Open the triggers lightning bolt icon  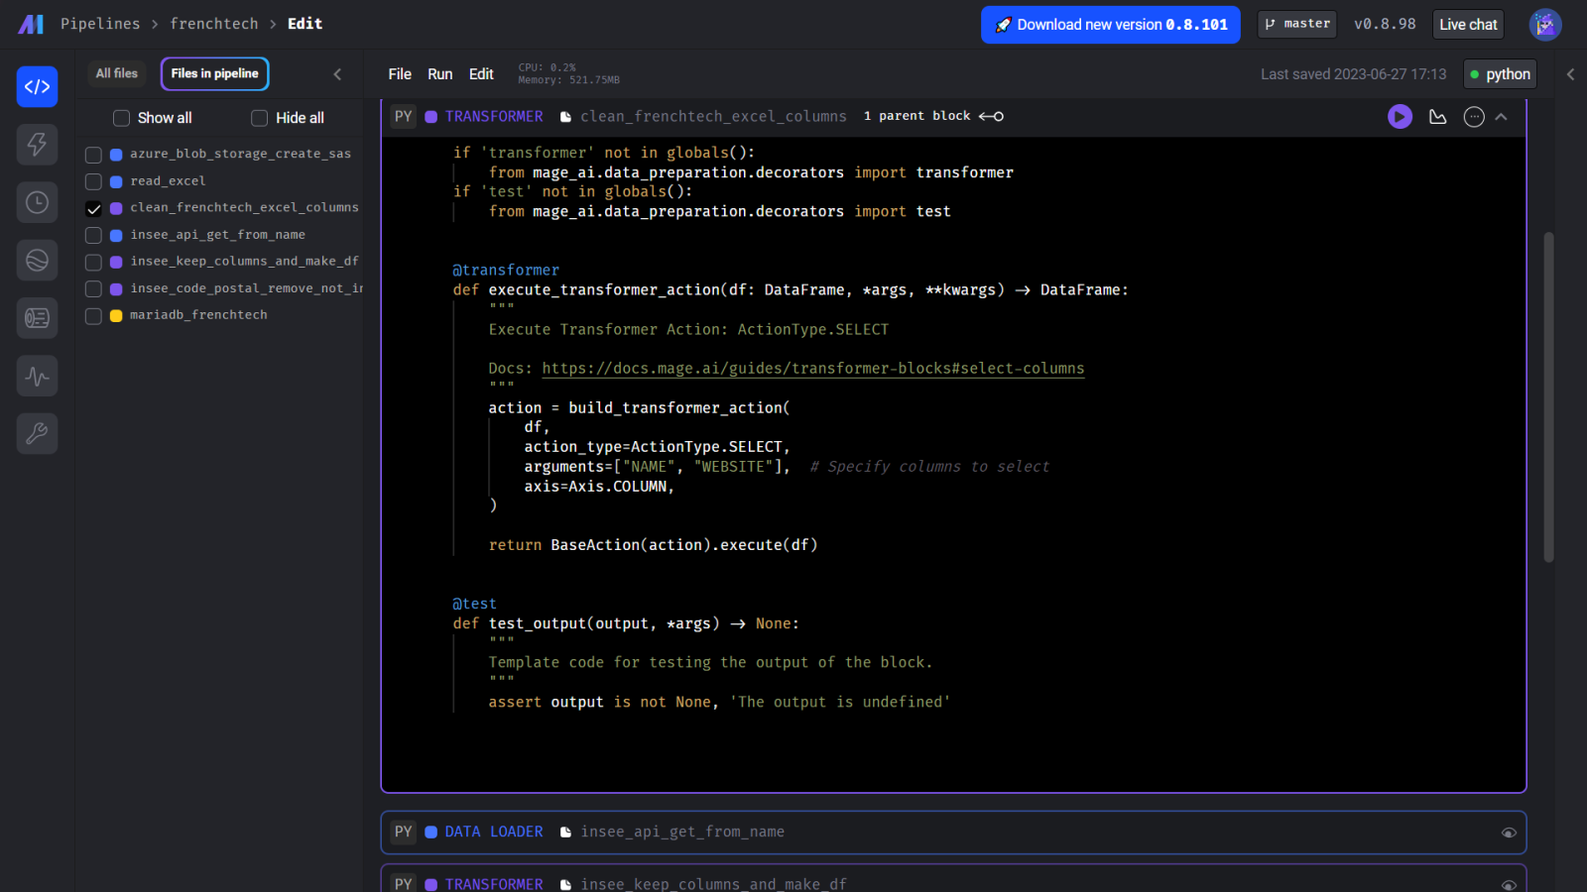(37, 145)
